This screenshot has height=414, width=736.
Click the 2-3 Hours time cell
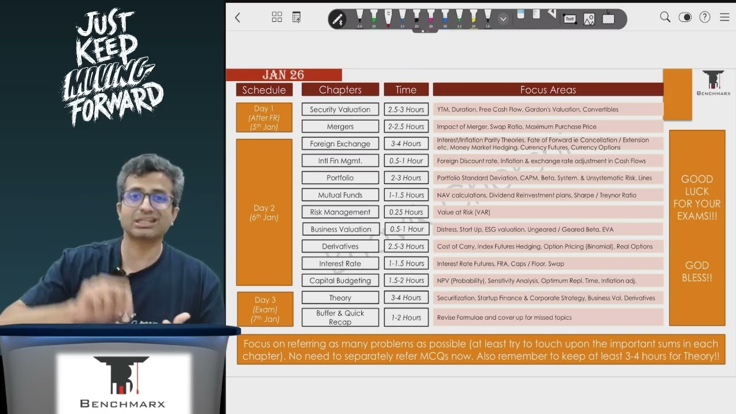[406, 178]
